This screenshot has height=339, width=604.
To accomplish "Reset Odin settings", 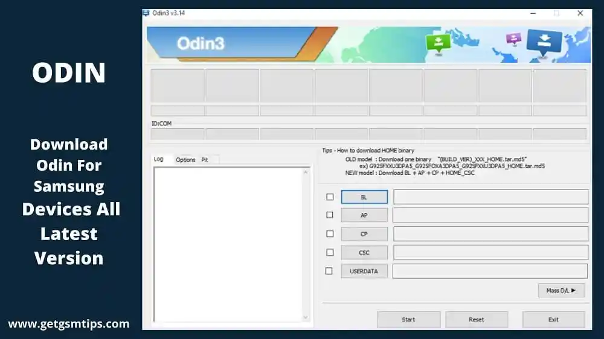I will coord(477,320).
